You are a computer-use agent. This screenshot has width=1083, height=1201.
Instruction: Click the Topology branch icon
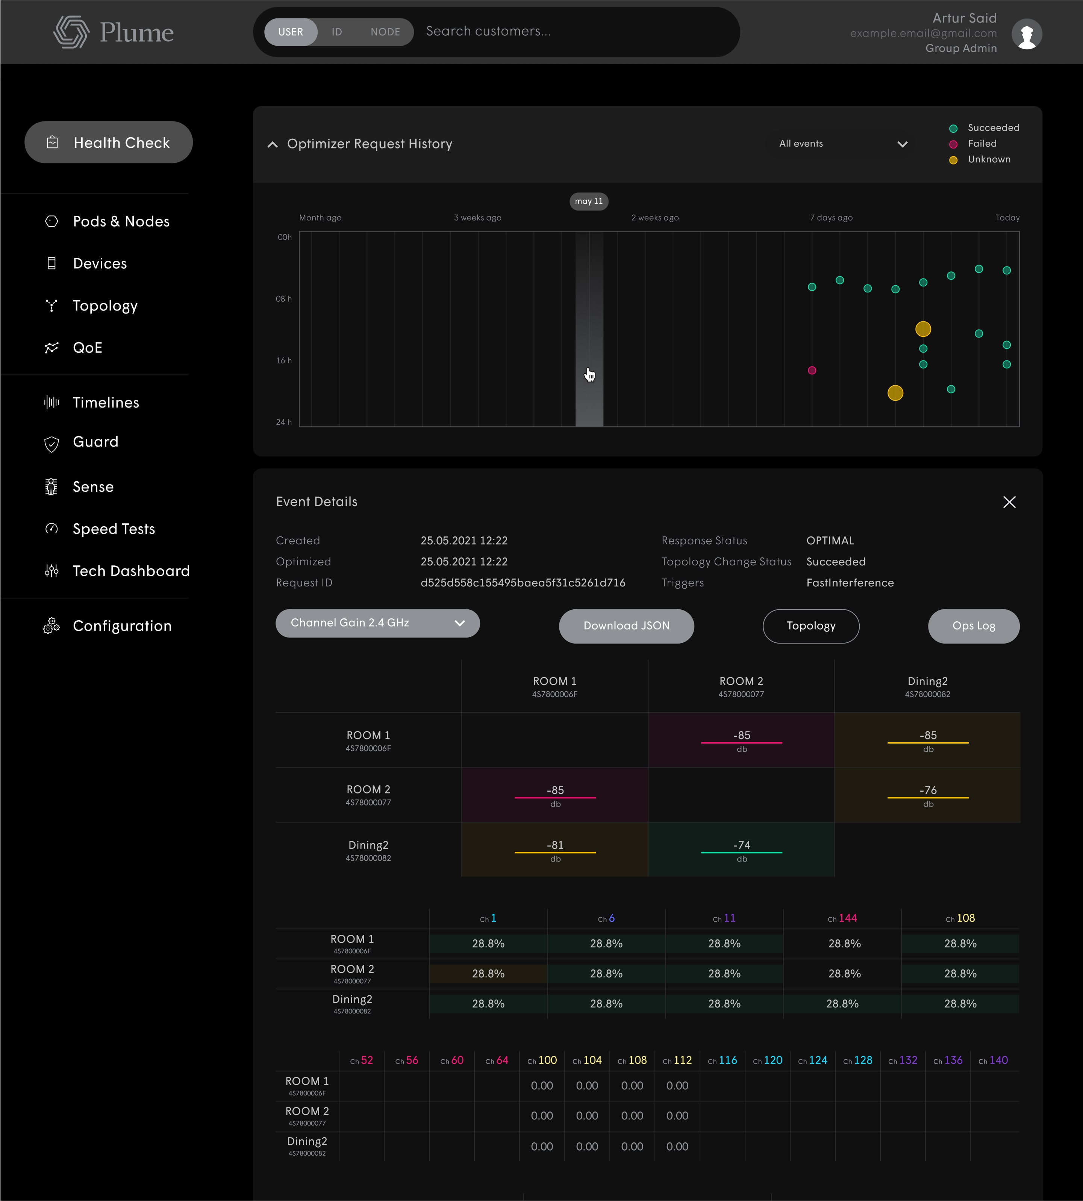52,305
